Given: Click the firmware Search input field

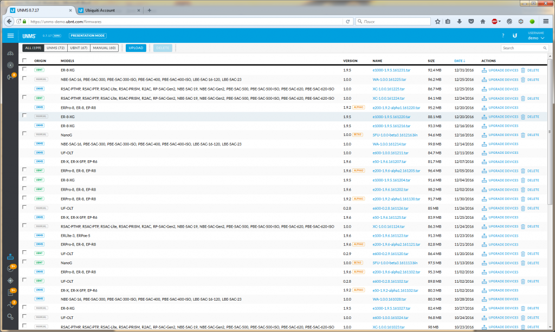Looking at the screenshot, I should tap(522, 48).
